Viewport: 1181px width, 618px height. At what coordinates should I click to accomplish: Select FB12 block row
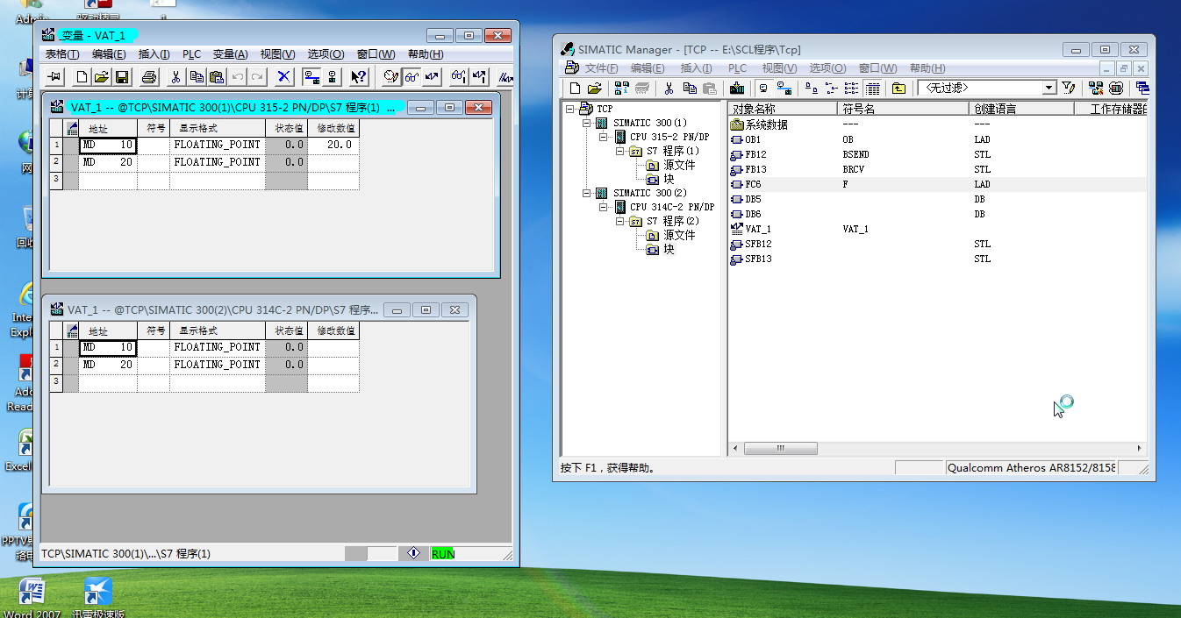pyautogui.click(x=755, y=154)
